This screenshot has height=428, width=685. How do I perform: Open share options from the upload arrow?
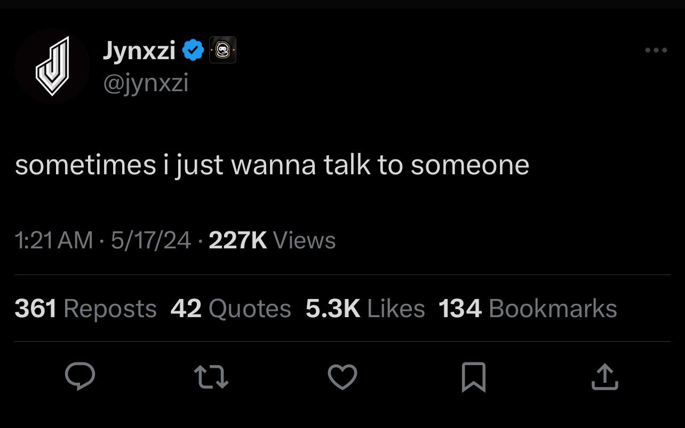pyautogui.click(x=604, y=377)
